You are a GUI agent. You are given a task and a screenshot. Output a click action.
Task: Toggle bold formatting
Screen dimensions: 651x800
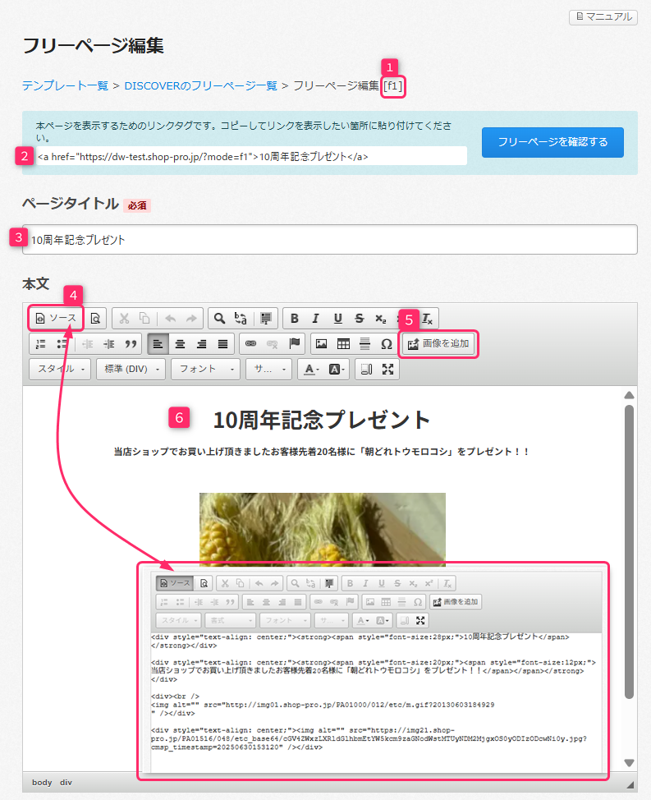pos(294,319)
